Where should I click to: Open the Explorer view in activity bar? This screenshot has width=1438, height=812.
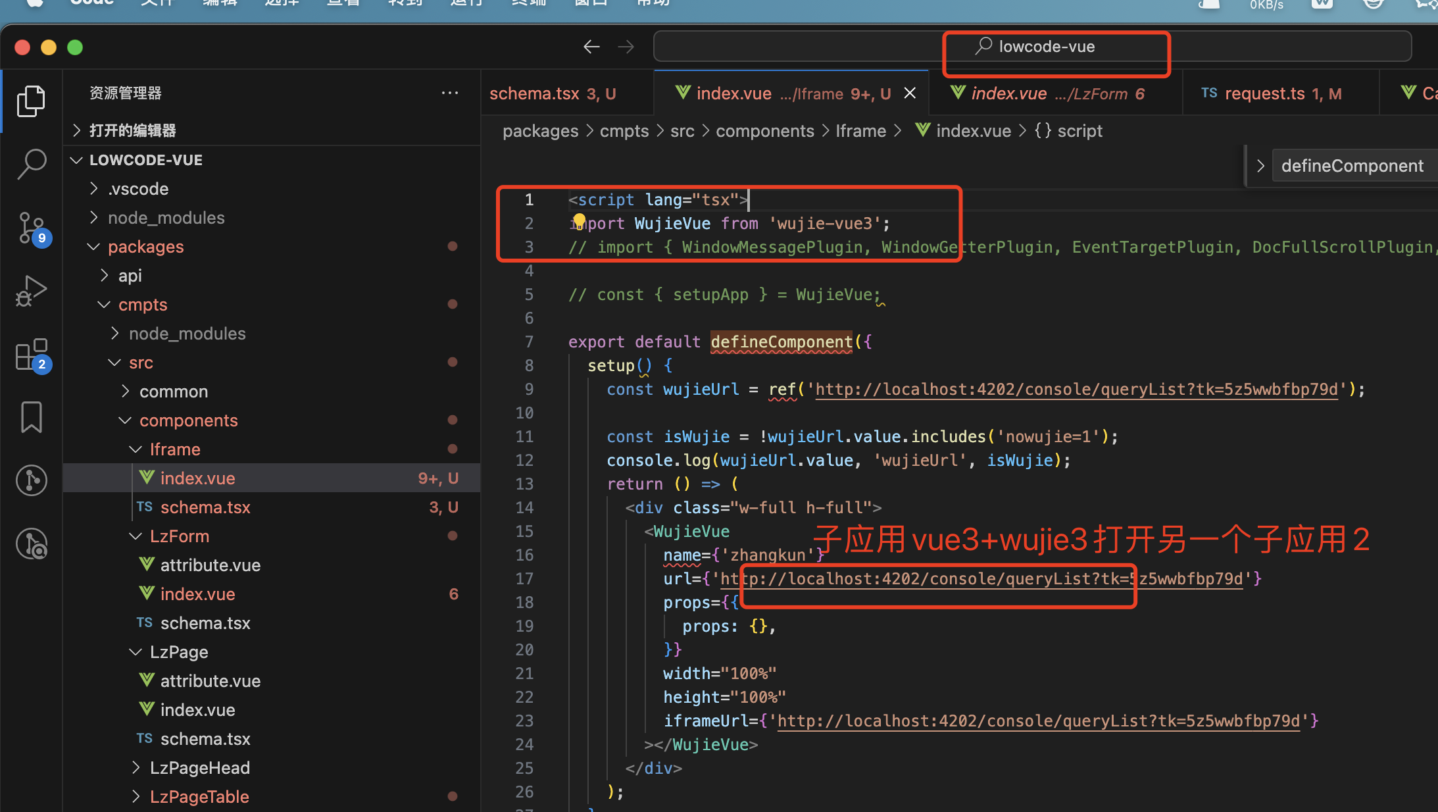pos(31,101)
